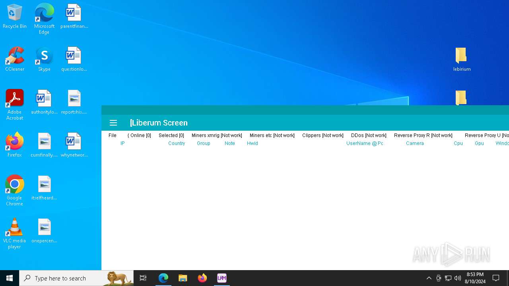Sort by the Note column header
The height and width of the screenshot is (286, 509).
pyautogui.click(x=230, y=143)
